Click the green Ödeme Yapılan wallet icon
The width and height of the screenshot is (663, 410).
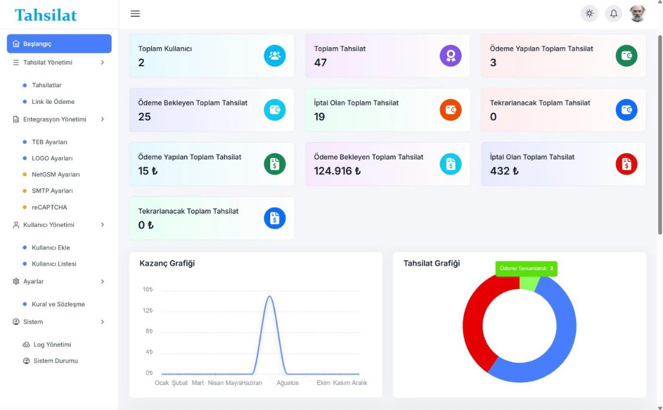click(x=626, y=56)
